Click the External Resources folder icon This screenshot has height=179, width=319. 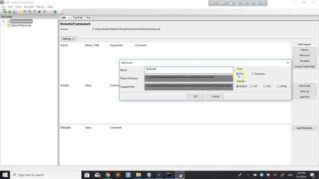(x=8, y=25)
